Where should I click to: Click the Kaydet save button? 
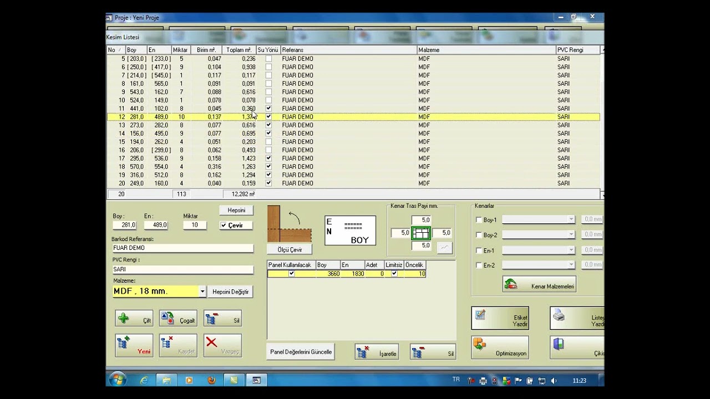[x=178, y=345]
